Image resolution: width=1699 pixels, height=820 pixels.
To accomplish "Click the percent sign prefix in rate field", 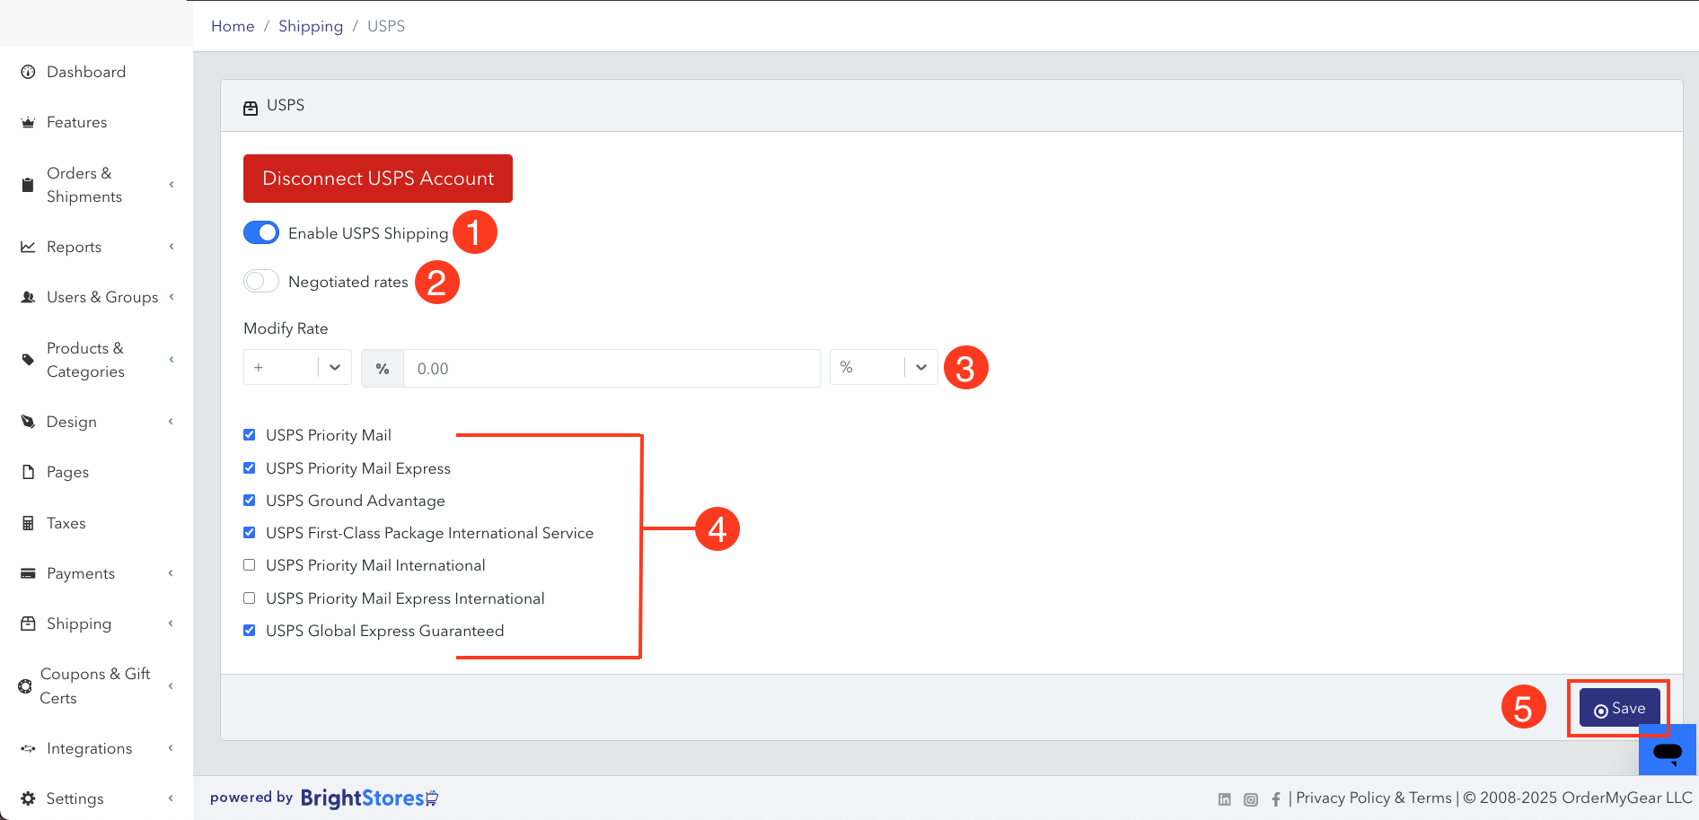I will [x=383, y=369].
